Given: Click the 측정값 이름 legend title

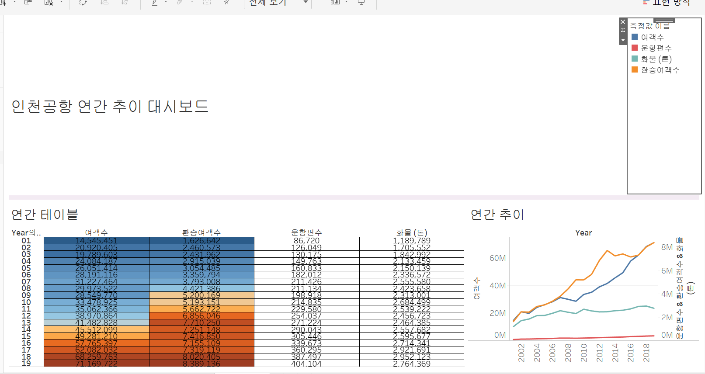Looking at the screenshot, I should coord(649,26).
